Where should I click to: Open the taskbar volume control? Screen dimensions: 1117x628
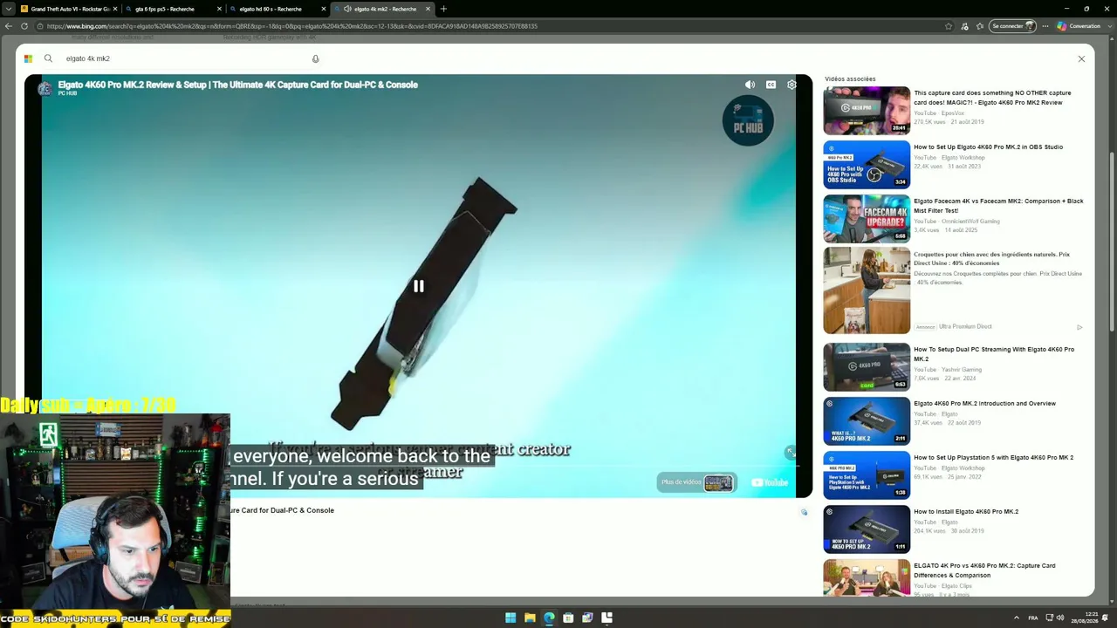pyautogui.click(x=1060, y=618)
